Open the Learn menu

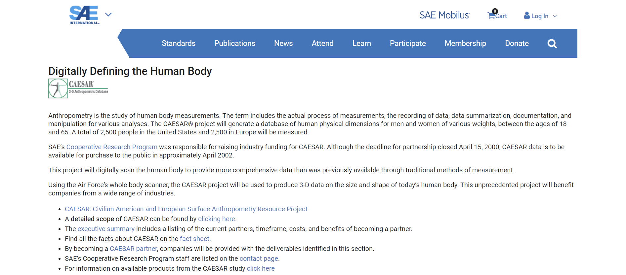click(x=362, y=43)
